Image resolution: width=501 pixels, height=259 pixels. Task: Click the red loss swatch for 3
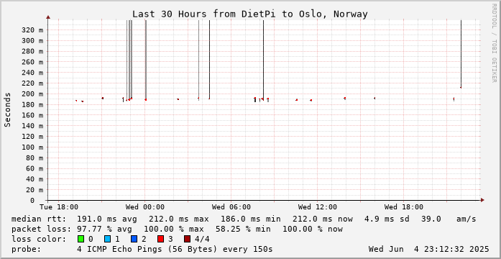point(161,239)
